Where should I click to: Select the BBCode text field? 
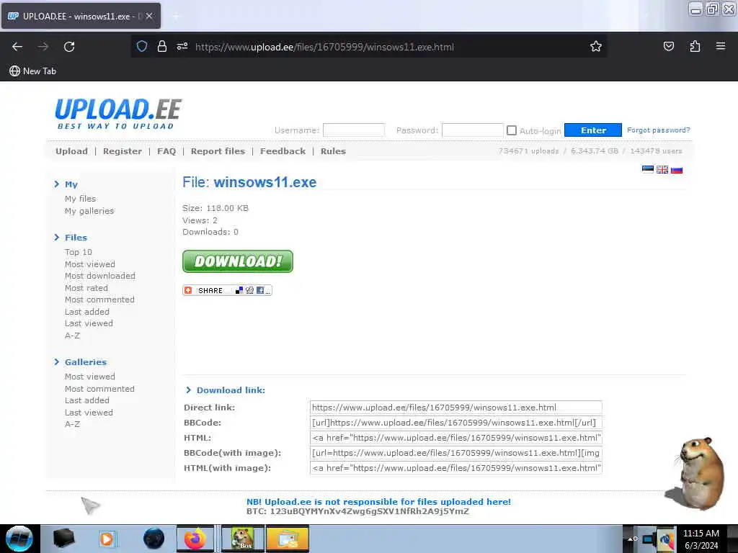tap(456, 423)
